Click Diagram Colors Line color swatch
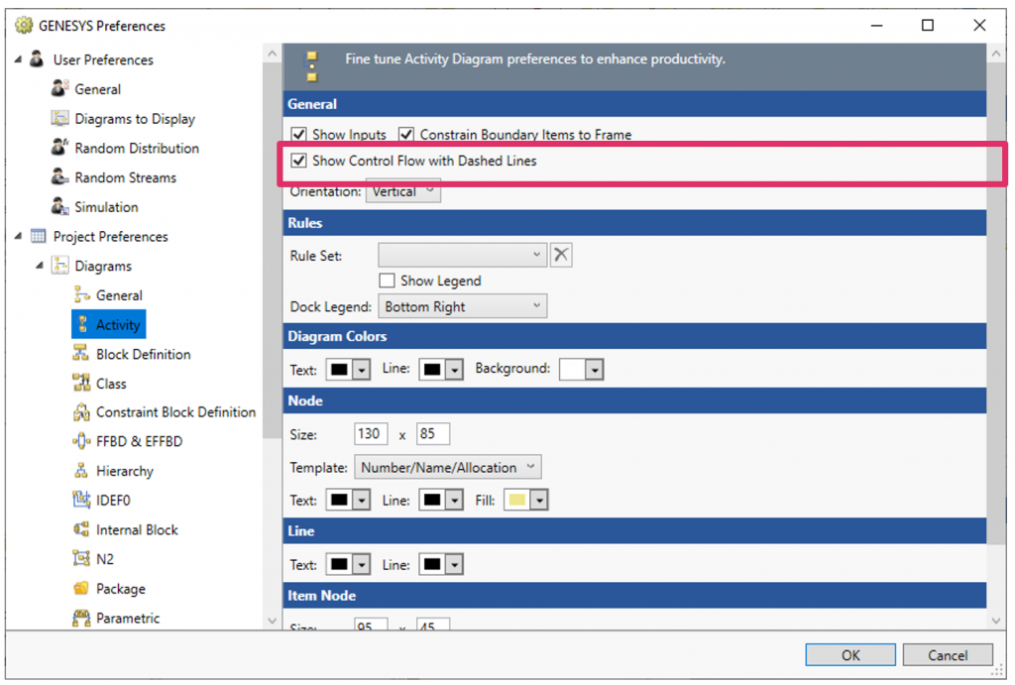Viewport: 1015px width, 685px height. [x=432, y=370]
